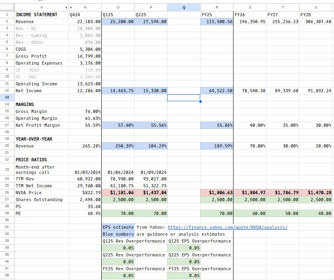Select PS ratio value 33.68
This screenshot has width=334, height=280.
85,206
